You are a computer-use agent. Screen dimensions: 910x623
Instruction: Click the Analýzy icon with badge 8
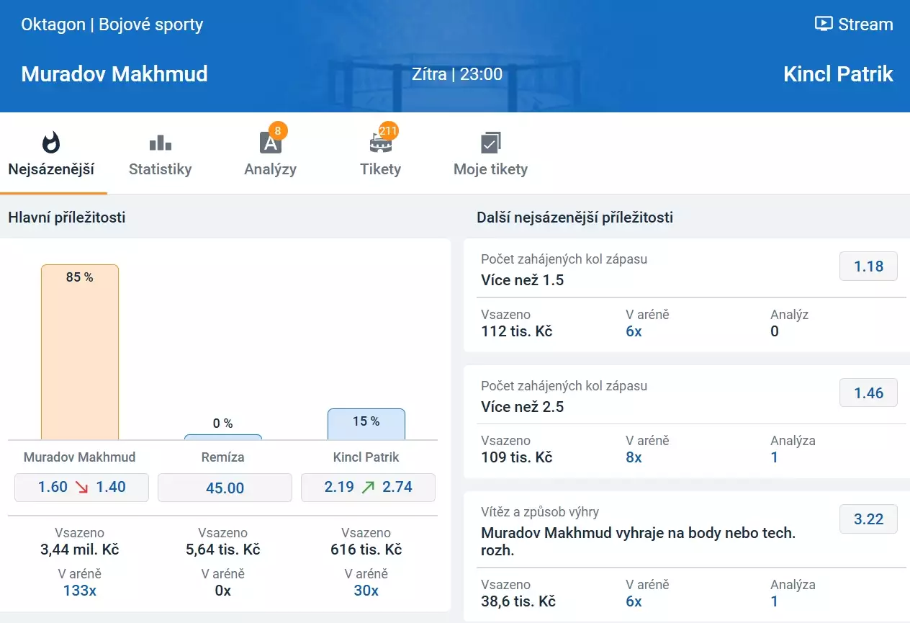270,143
